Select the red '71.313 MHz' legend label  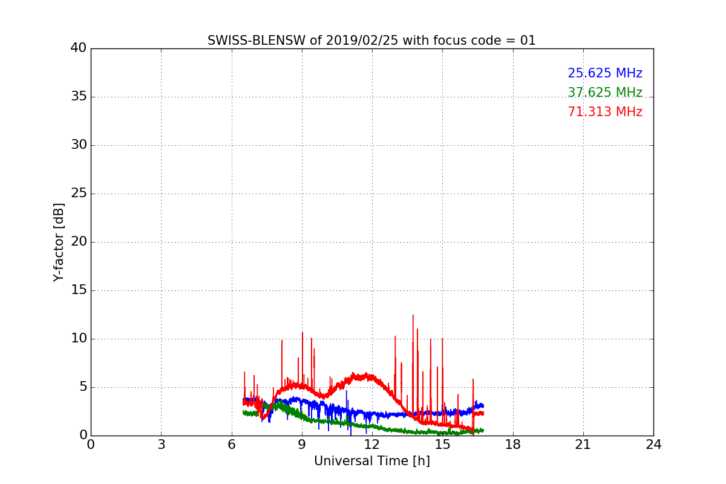(x=605, y=112)
